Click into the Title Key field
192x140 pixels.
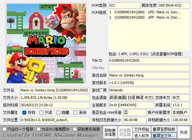(149, 68)
